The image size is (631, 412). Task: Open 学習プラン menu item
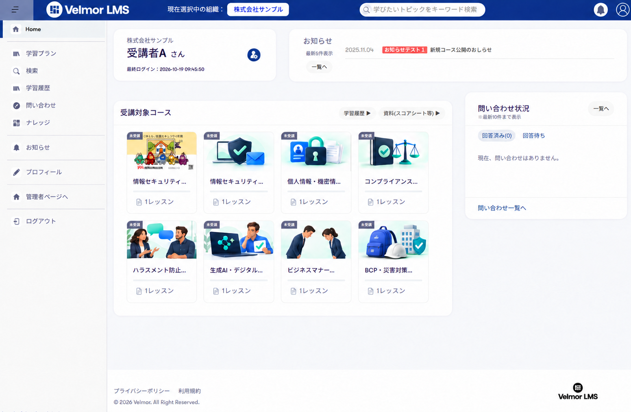(x=41, y=54)
